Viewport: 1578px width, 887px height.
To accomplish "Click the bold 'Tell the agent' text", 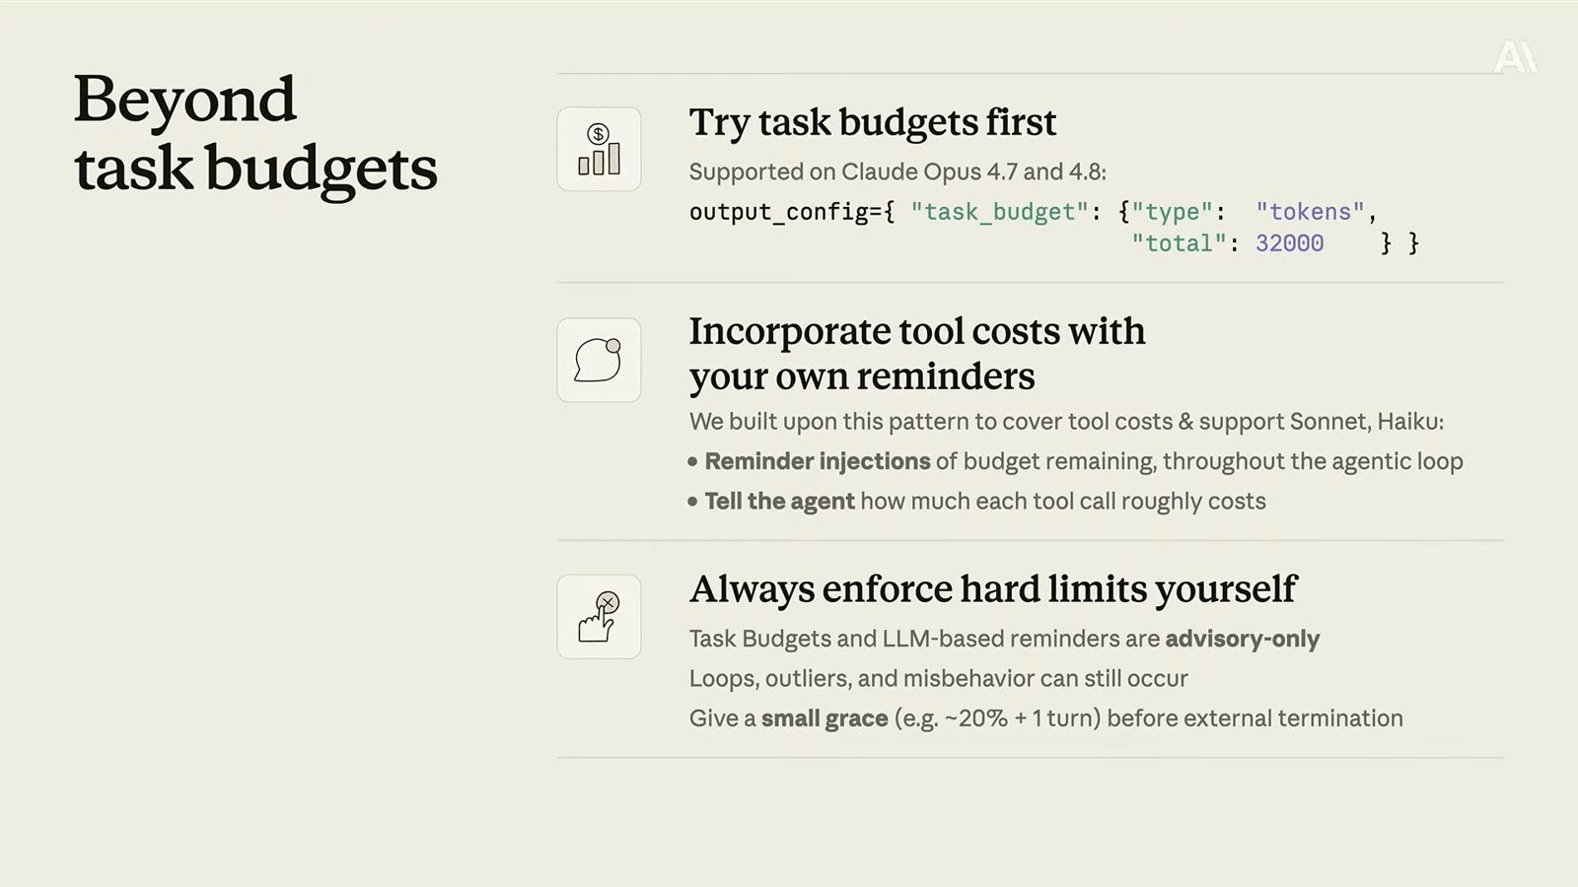I will pos(779,501).
